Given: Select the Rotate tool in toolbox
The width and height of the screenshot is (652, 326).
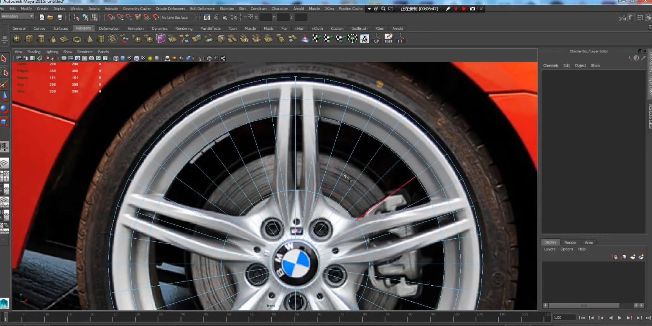Looking at the screenshot, I should point(4,109).
